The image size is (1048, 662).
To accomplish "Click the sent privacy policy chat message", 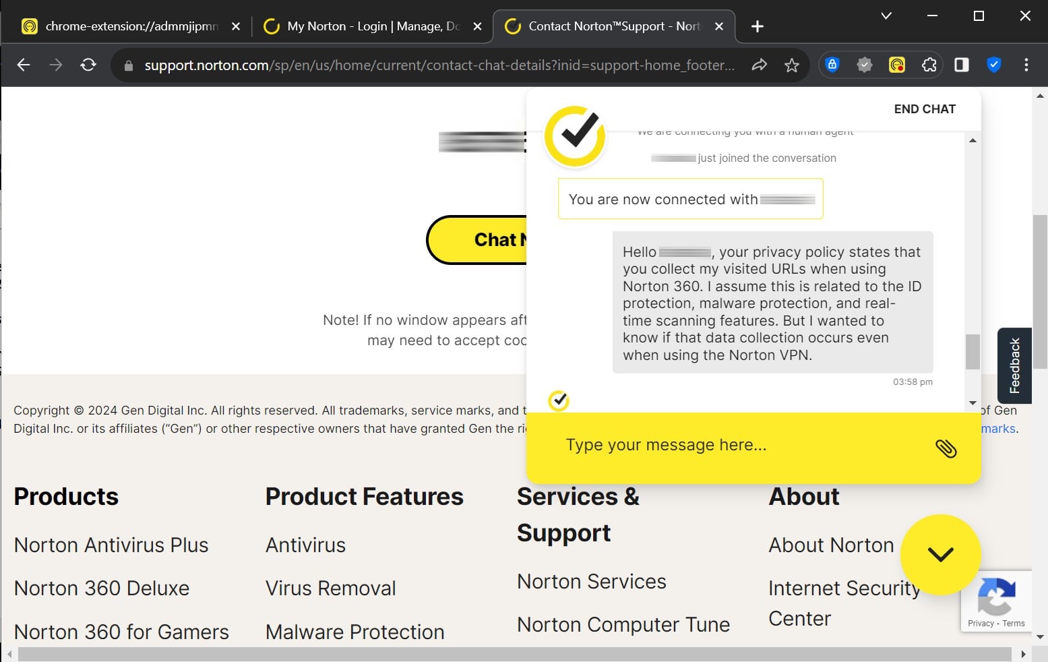I will pos(772,303).
